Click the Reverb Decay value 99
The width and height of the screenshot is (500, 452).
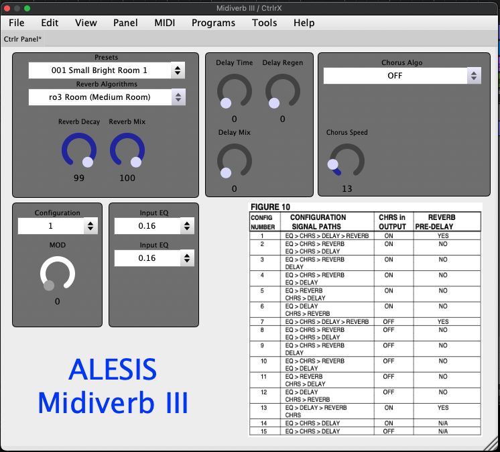[x=79, y=178]
